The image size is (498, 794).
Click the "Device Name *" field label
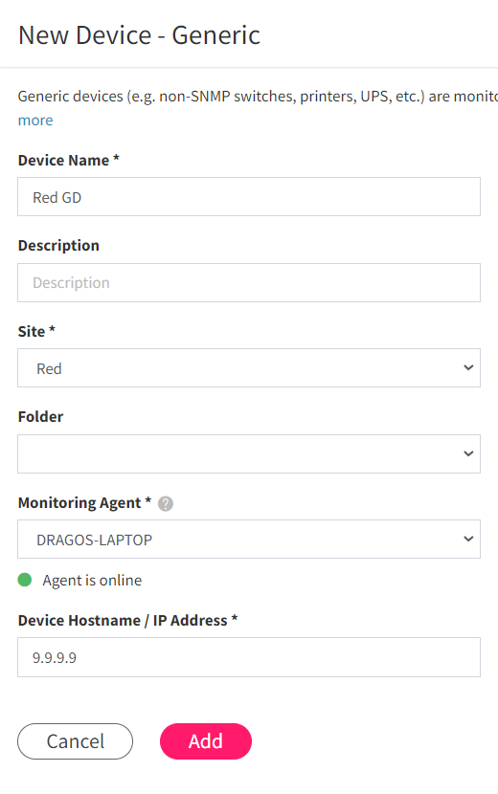[69, 161]
